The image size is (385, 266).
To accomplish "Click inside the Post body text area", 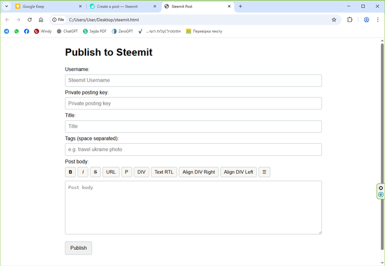I will [193, 208].
